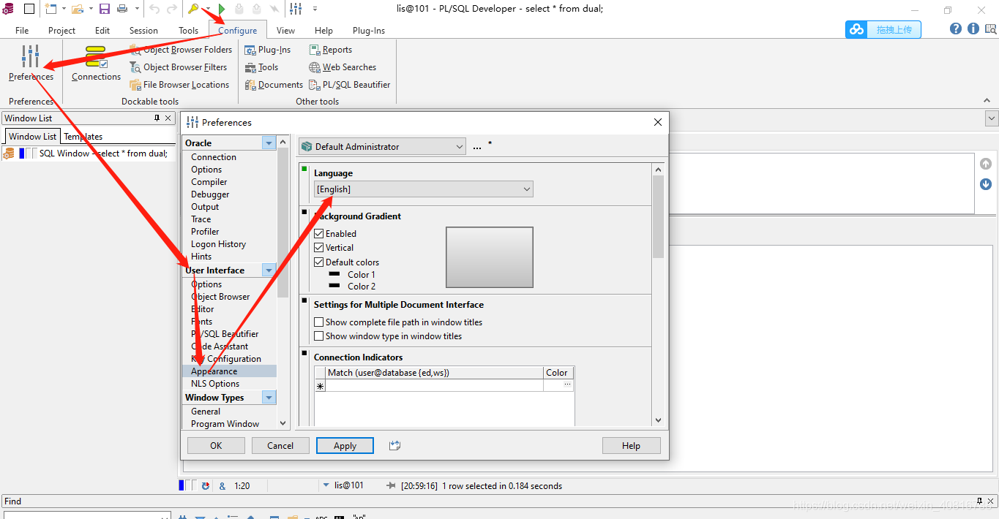Image resolution: width=999 pixels, height=519 pixels.
Task: Click the Redo arrow icon
Action: [x=172, y=9]
